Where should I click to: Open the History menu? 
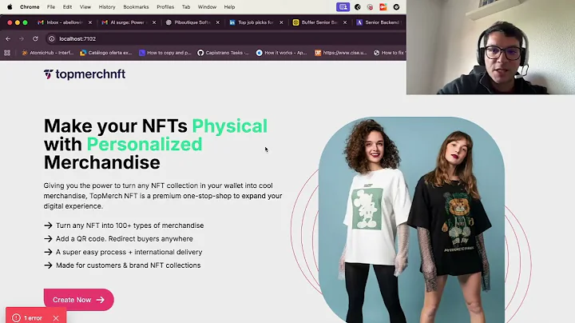(107, 7)
